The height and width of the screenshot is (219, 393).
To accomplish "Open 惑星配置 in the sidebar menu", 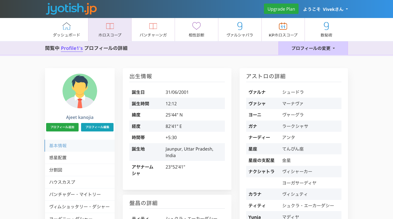I will click(x=80, y=158).
